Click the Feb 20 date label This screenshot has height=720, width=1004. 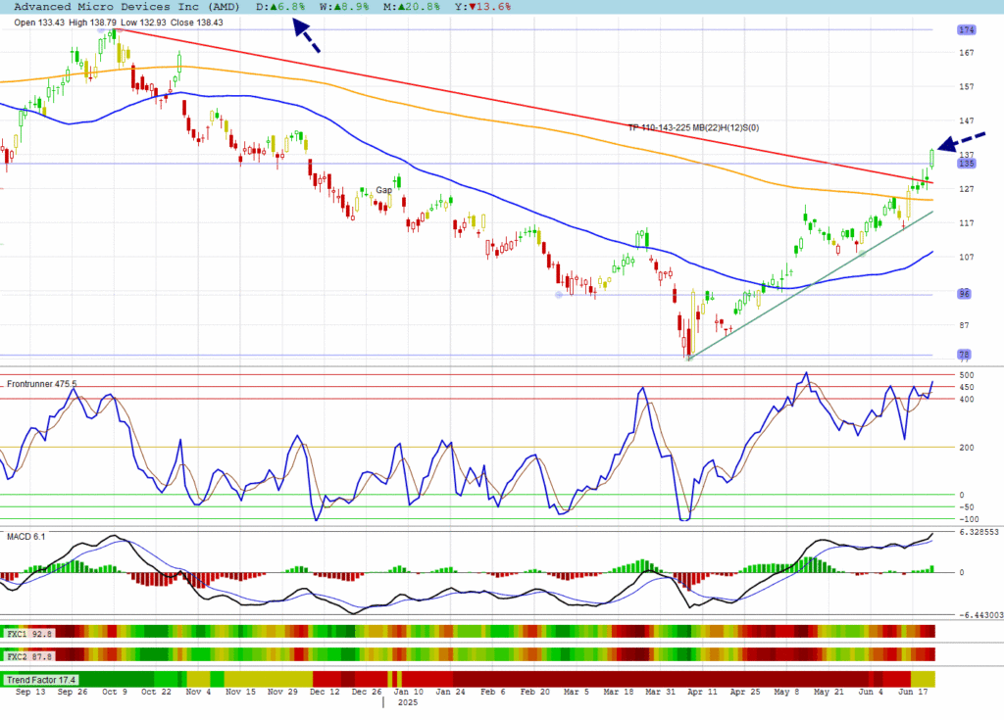(534, 692)
